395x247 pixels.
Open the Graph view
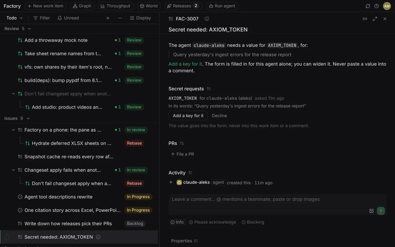coord(82,6)
